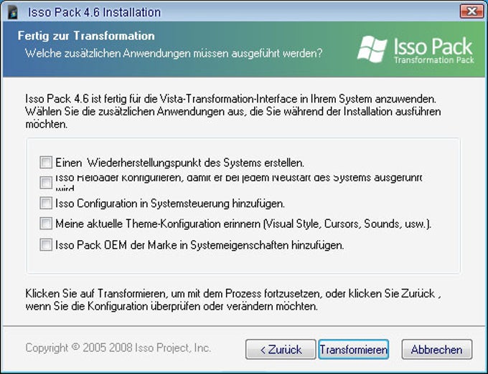Tick the Isso Pack OEM der Marke box

click(x=46, y=245)
